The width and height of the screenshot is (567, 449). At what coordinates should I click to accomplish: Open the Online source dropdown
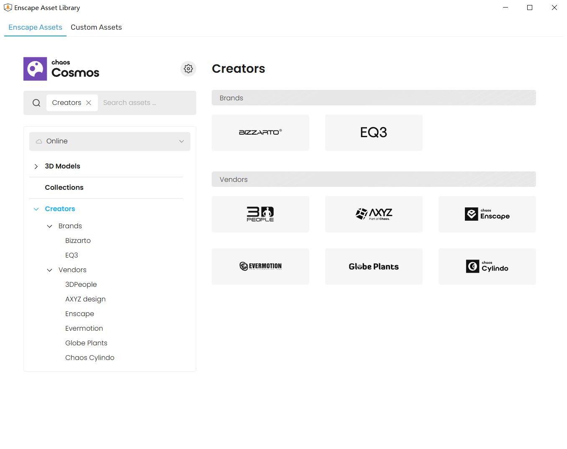point(110,141)
